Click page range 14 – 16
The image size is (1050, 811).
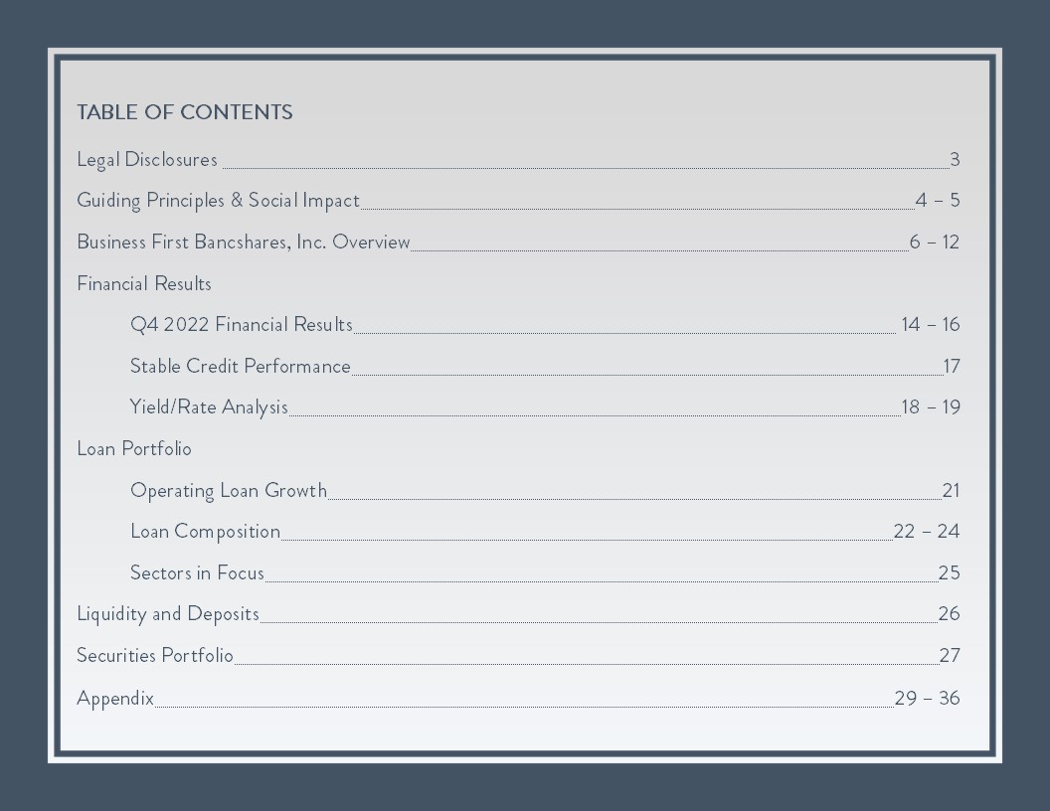pos(930,325)
